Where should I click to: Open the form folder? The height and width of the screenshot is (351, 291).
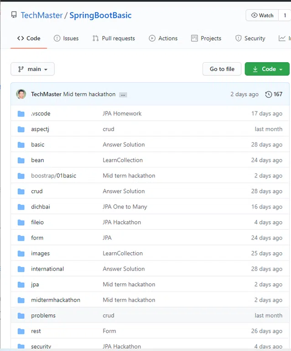37,238
